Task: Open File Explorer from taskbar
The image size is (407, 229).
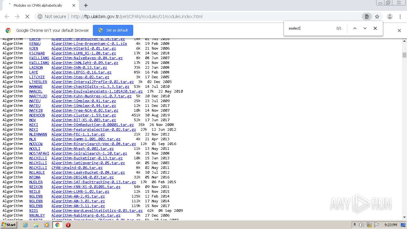Action: [x=36, y=225]
